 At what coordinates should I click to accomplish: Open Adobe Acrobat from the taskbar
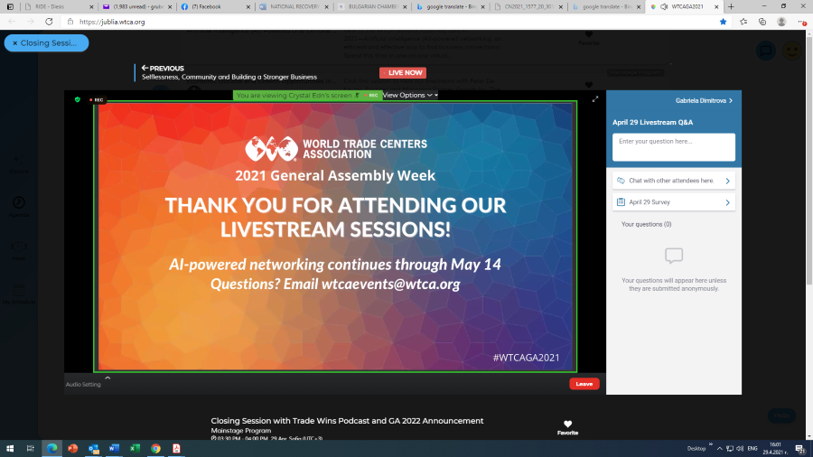pyautogui.click(x=176, y=448)
